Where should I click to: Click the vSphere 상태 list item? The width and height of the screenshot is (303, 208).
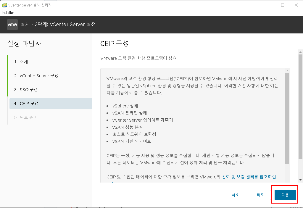[x=125, y=106]
